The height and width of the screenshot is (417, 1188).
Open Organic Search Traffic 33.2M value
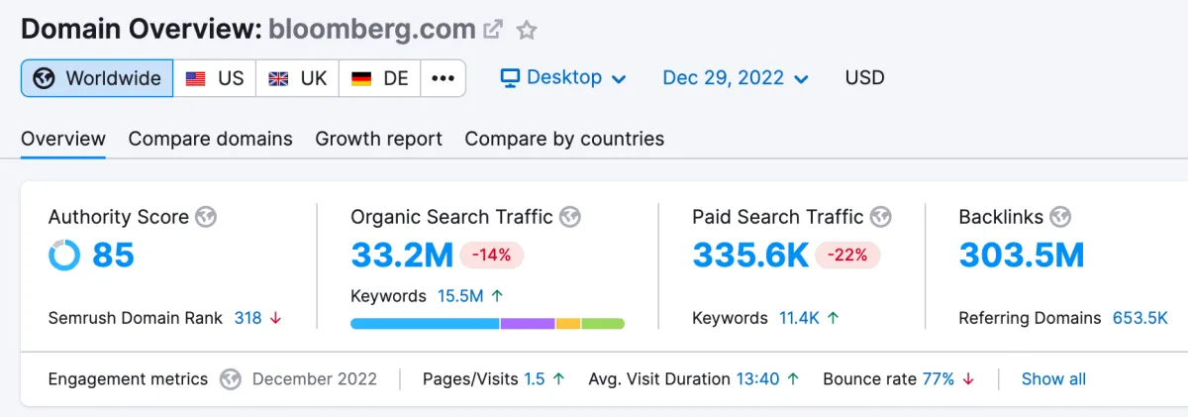tap(402, 256)
